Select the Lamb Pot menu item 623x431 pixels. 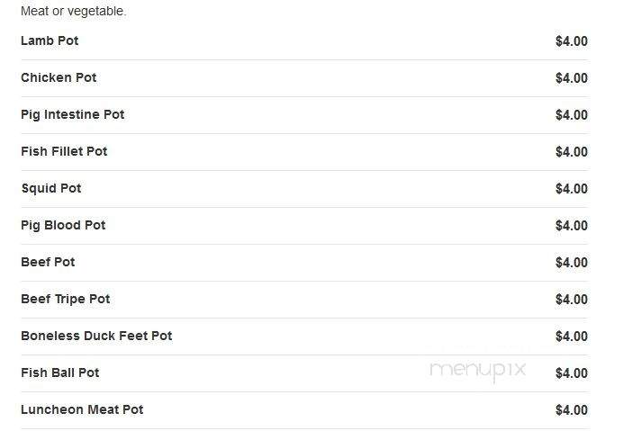(50, 40)
